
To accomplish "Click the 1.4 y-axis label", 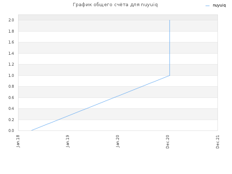I will tap(11, 53).
